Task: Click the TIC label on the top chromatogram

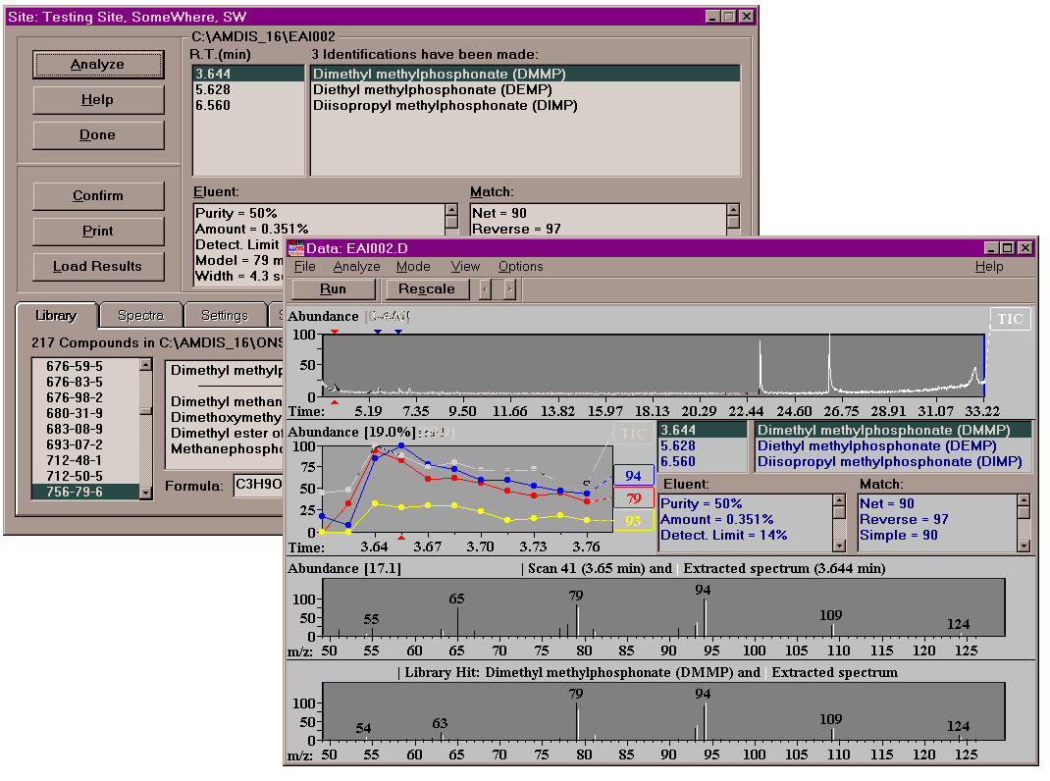Action: click(x=1010, y=319)
